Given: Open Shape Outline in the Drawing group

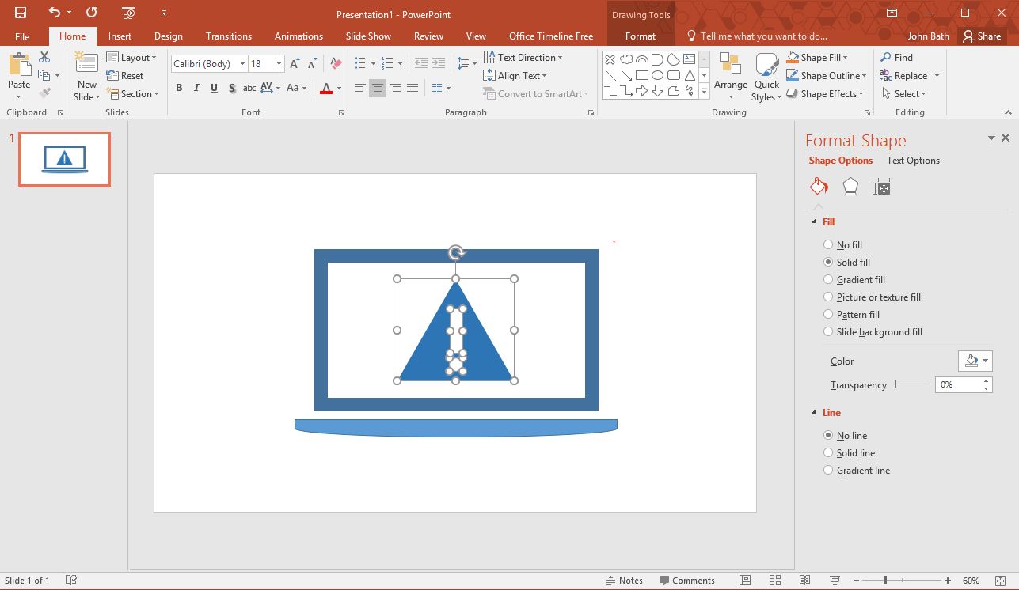Looking at the screenshot, I should (x=826, y=75).
